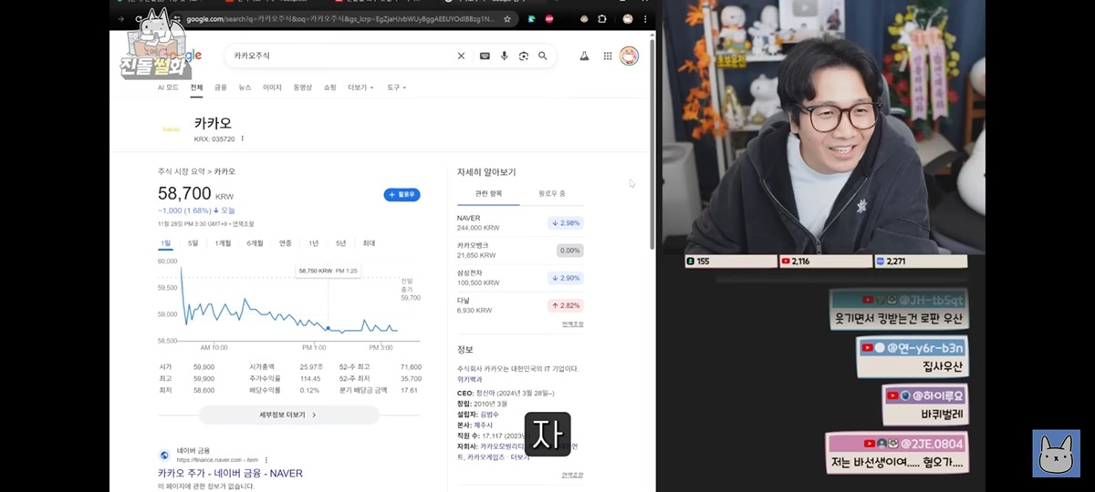
Task: Switch to the 팔로우 중 tab
Action: tap(551, 193)
